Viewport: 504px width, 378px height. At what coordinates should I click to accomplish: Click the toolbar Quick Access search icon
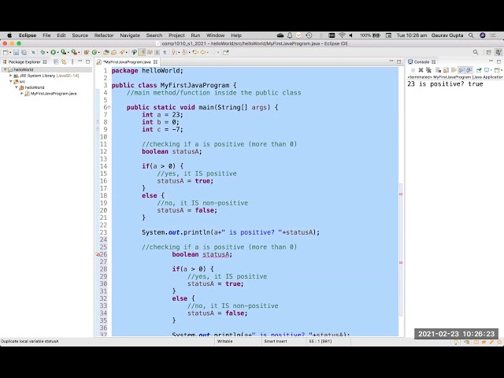[476, 53]
